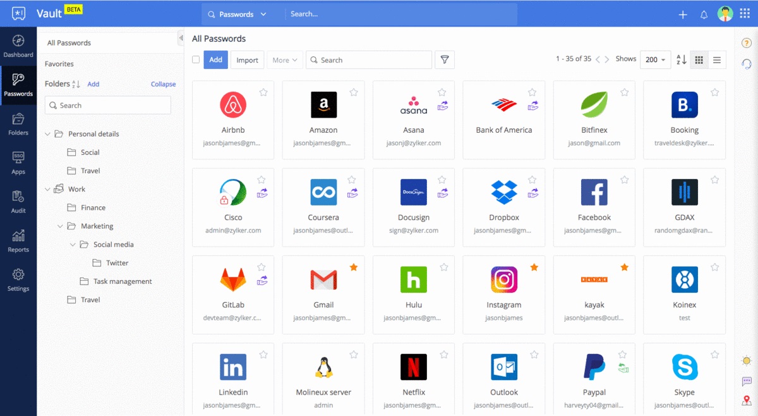Unstar the Gmail favorite entry
Image resolution: width=758 pixels, height=416 pixels.
point(354,267)
